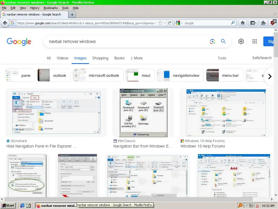Launch Internet Explorer from quick launch
The width and height of the screenshot is (278, 209).
coord(22,205)
